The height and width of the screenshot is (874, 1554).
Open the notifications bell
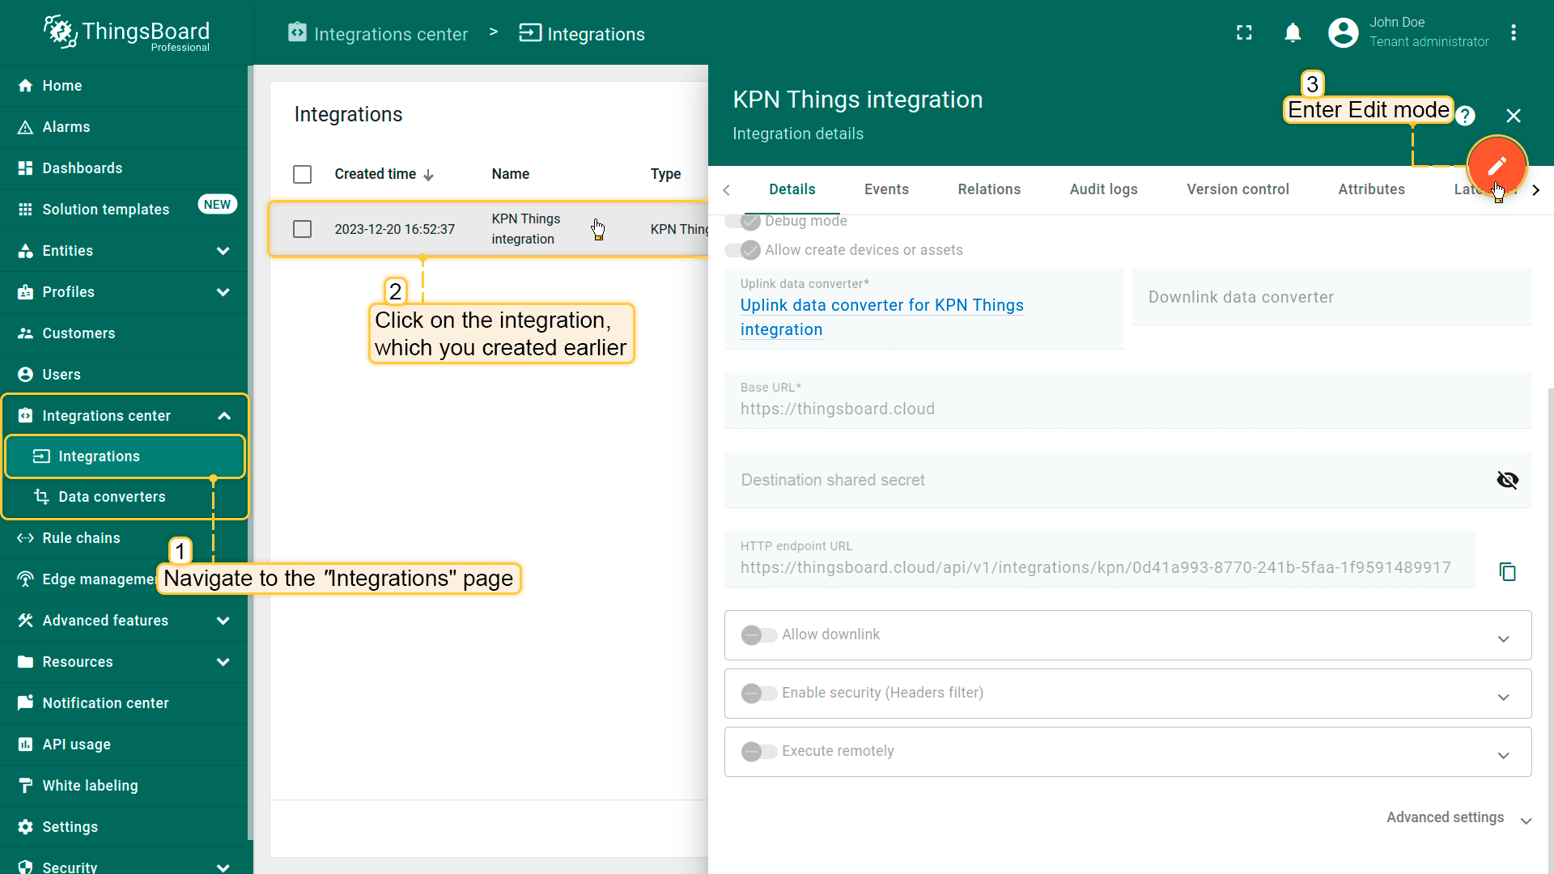(x=1293, y=33)
